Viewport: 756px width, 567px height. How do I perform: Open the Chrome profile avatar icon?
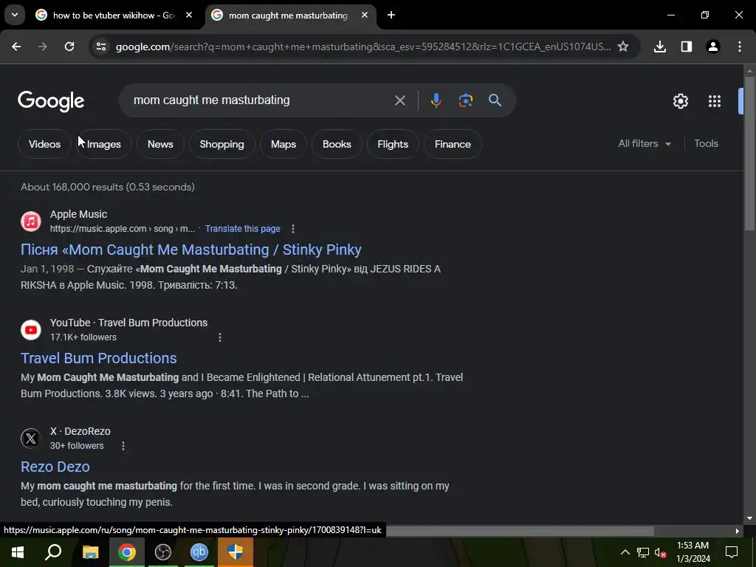713,47
